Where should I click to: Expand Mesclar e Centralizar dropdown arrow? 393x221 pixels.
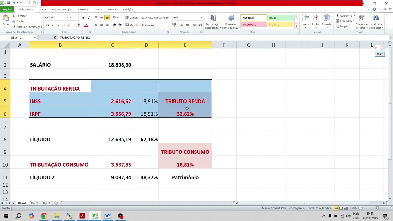pos(157,25)
